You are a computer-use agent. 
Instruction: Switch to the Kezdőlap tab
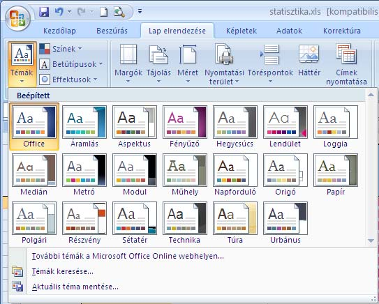point(59,31)
